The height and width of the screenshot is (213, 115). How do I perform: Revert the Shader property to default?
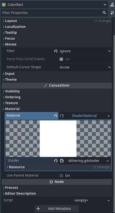pos(56,161)
